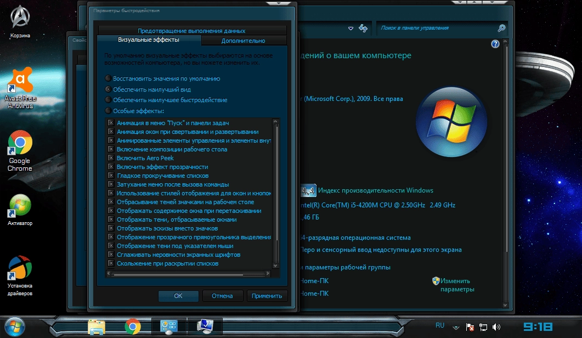Switch to Визуальные эффекты tab
Viewport: 582px width, 338px height.
tap(149, 40)
